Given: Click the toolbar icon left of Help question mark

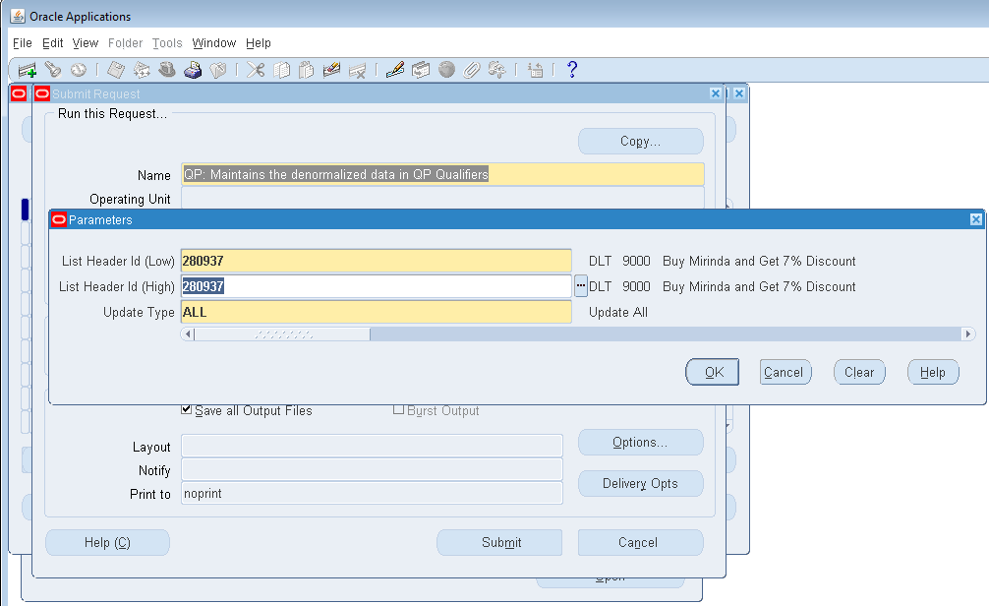Looking at the screenshot, I should 536,70.
